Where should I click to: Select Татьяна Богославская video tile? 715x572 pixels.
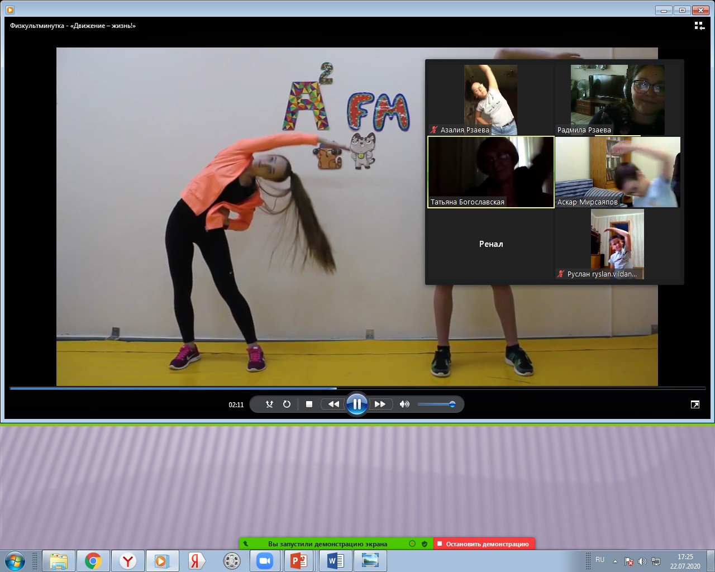490,172
